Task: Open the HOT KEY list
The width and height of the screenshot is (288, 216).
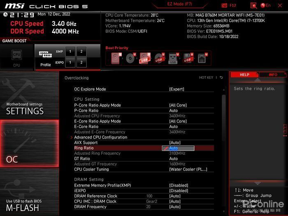Action: pyautogui.click(x=206, y=77)
